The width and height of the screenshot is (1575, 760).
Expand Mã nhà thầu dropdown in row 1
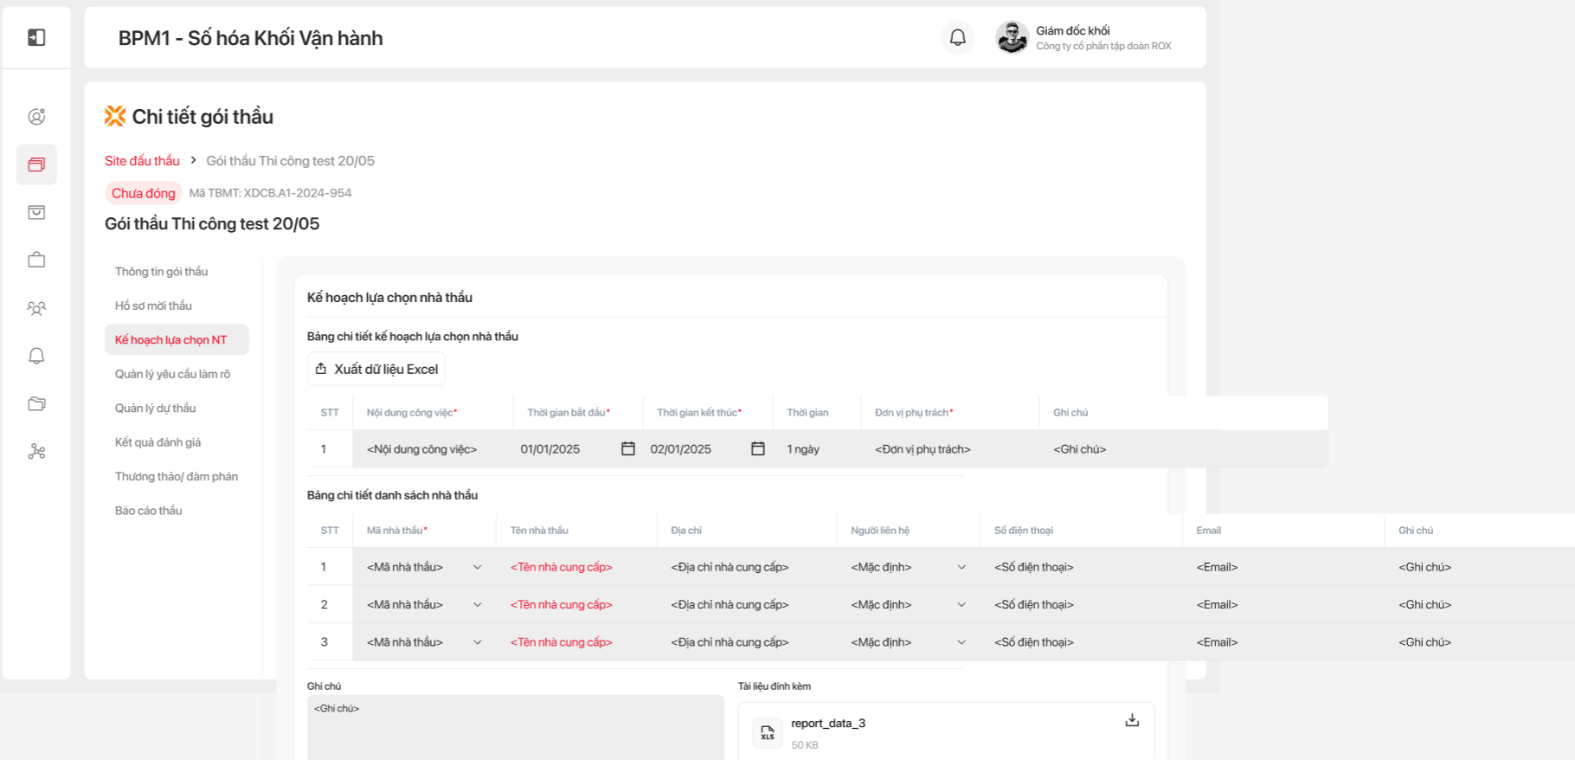coord(477,567)
